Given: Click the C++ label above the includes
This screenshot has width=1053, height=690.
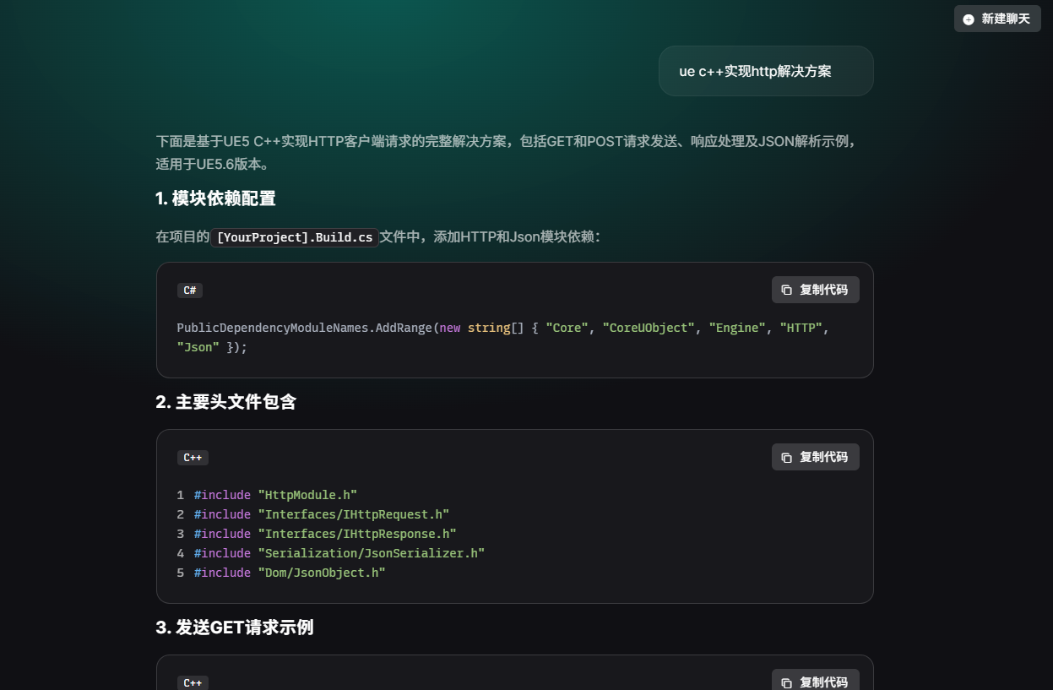Looking at the screenshot, I should [x=193, y=458].
